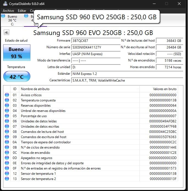The image size is (188, 191).
Task: Click the Bueno 93 % health status button
Action: (17, 53)
